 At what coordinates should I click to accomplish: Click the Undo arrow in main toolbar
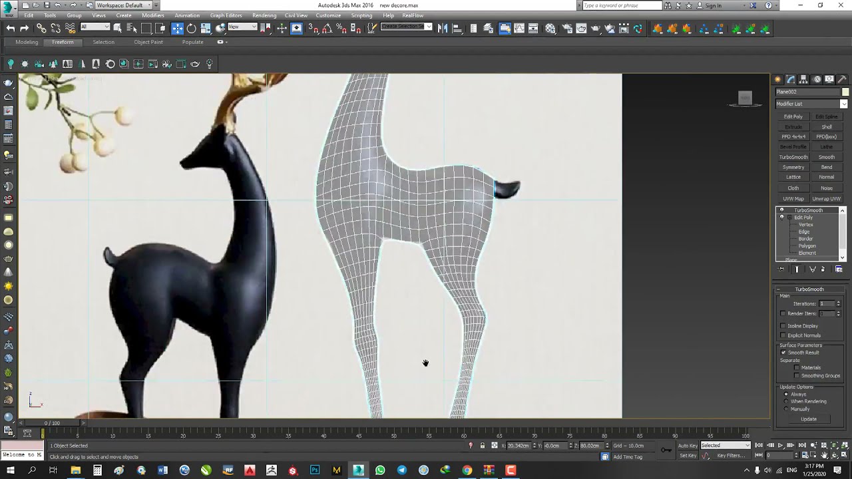coord(10,28)
